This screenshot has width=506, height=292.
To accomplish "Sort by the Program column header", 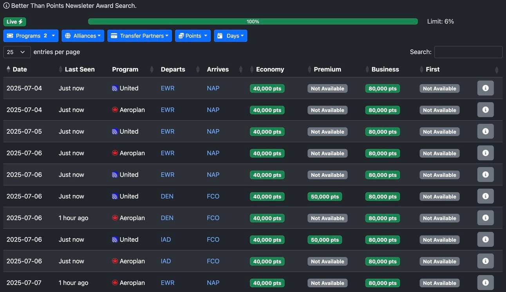I will [x=125, y=69].
